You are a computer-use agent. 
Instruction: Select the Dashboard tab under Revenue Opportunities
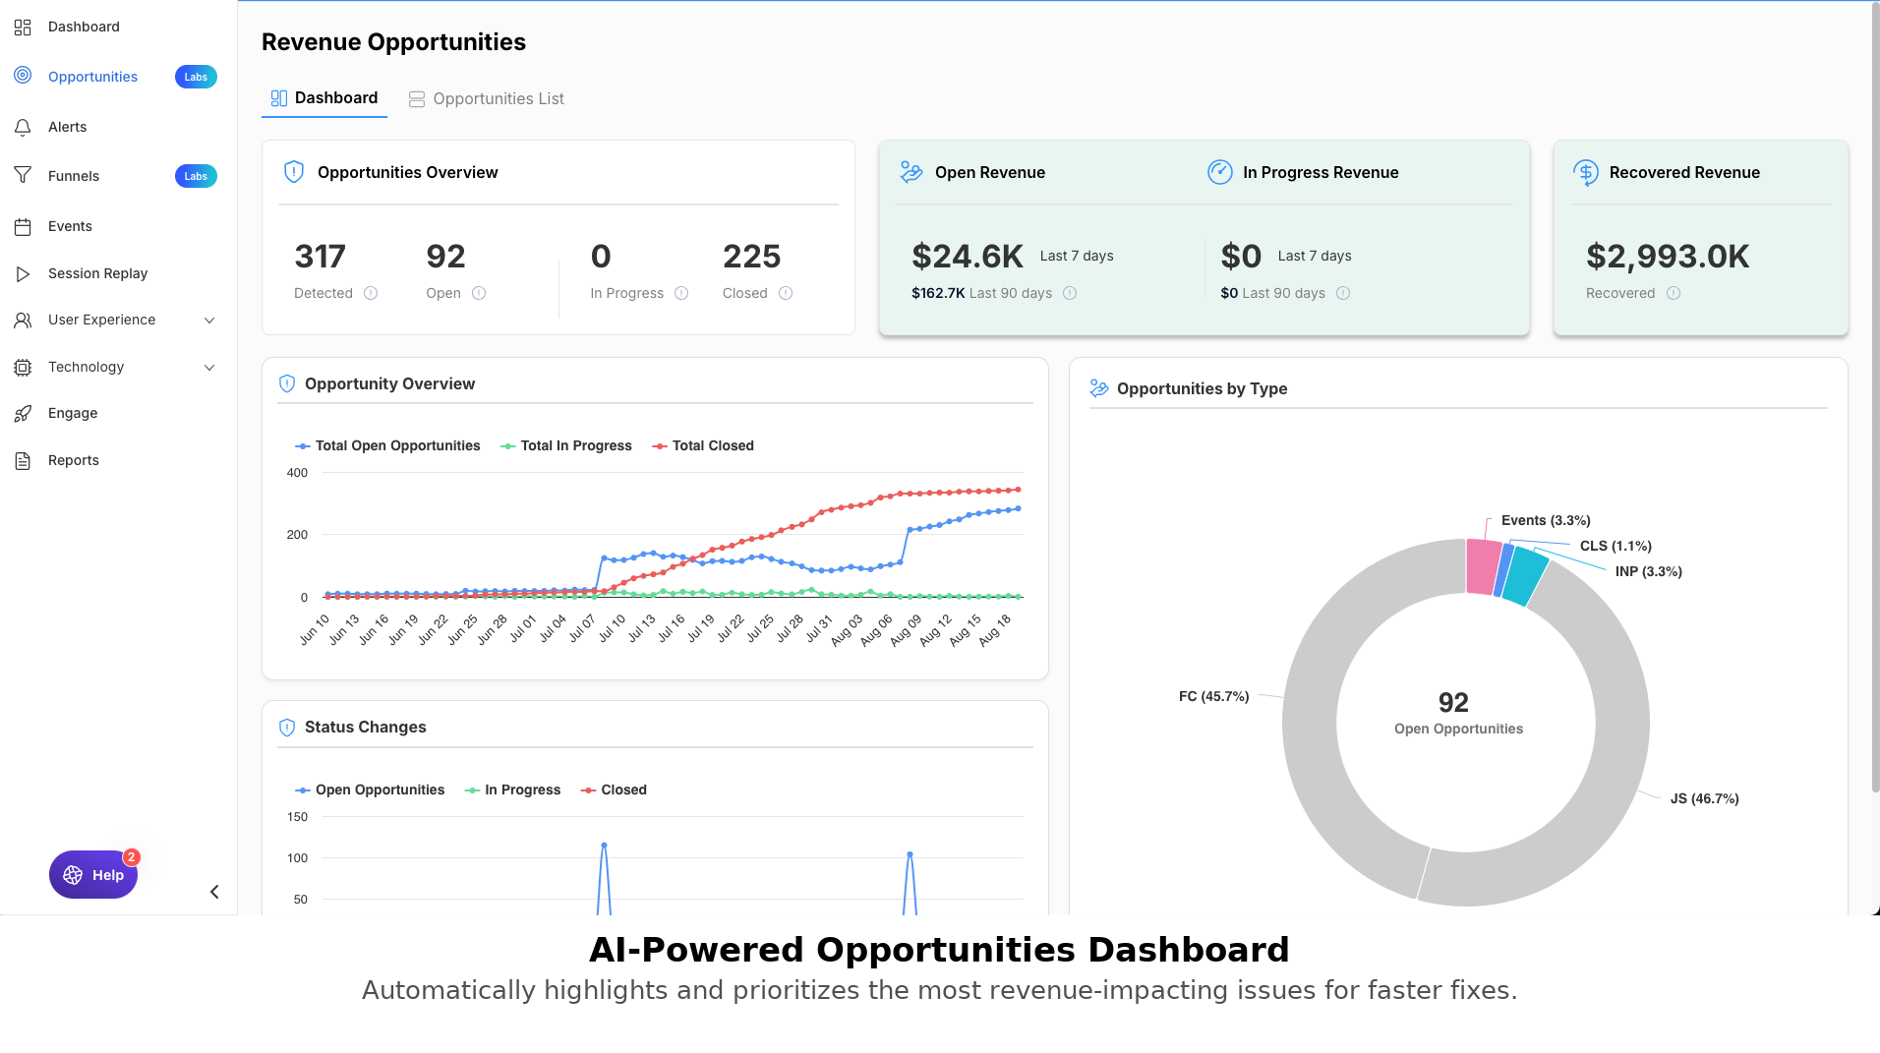click(x=324, y=98)
